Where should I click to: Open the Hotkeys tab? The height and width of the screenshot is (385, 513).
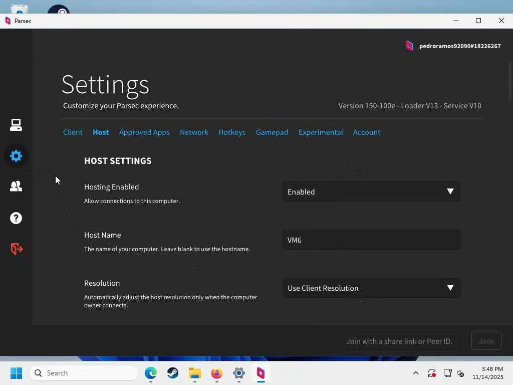click(x=232, y=132)
